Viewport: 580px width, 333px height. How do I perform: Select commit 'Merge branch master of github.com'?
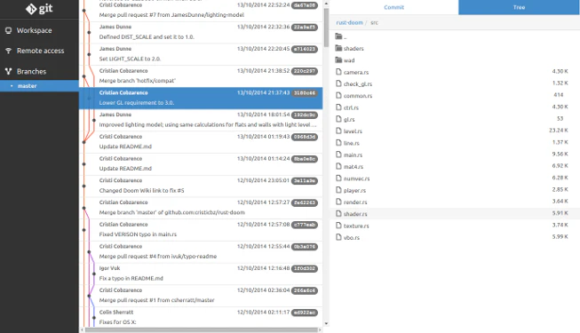[201, 208]
